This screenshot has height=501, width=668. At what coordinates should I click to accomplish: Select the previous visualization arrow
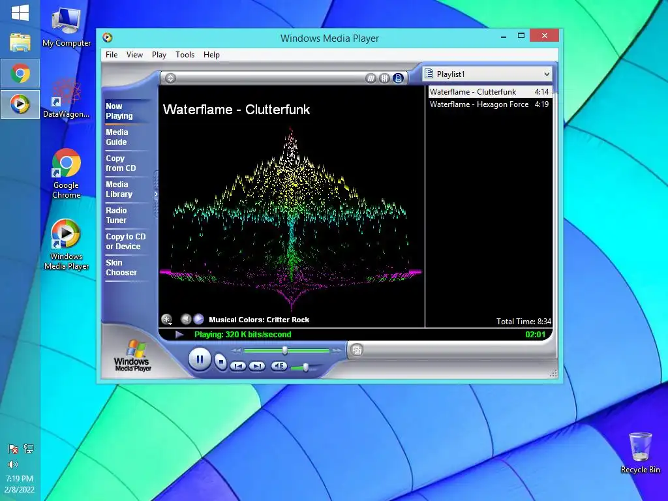pos(186,319)
